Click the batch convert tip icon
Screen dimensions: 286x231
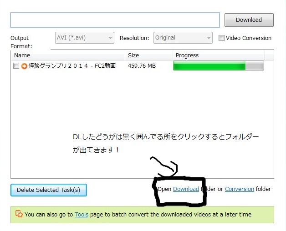point(19,214)
